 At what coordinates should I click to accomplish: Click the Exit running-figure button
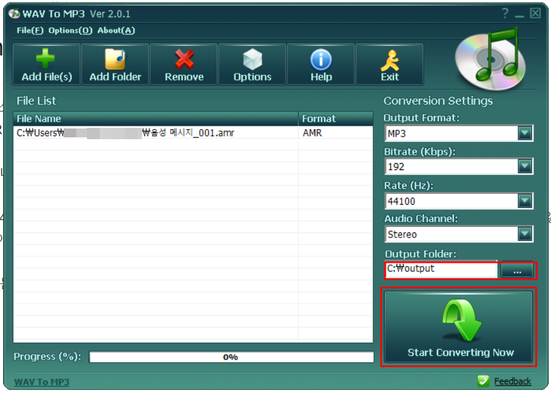tap(390, 65)
